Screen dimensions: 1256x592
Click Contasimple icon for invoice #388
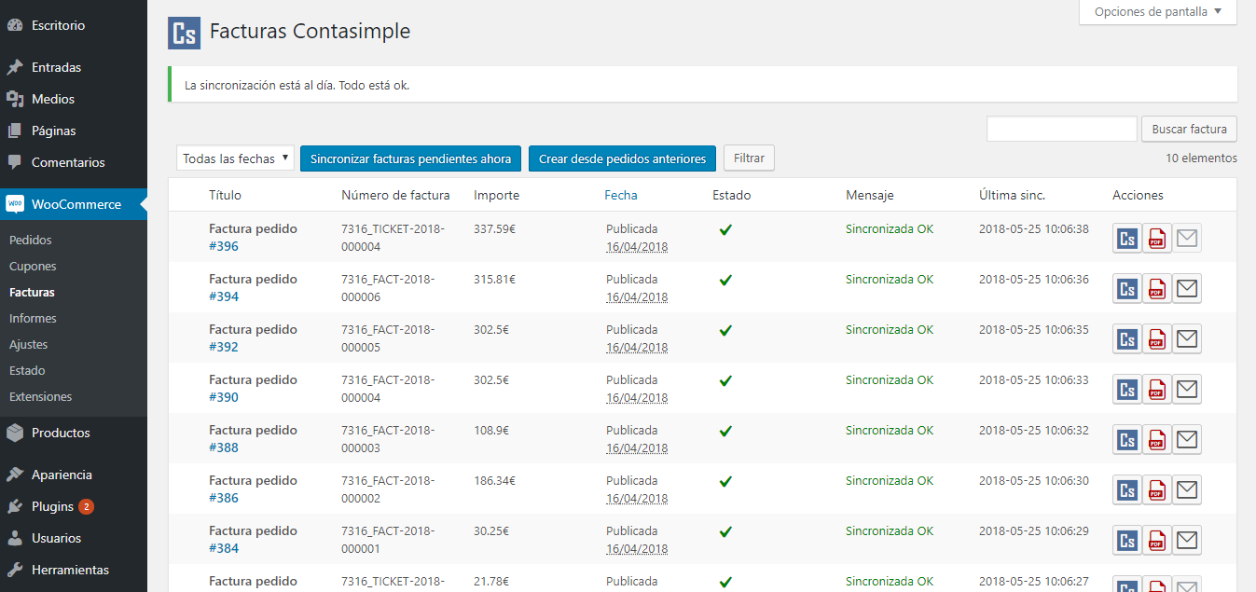[1127, 440]
